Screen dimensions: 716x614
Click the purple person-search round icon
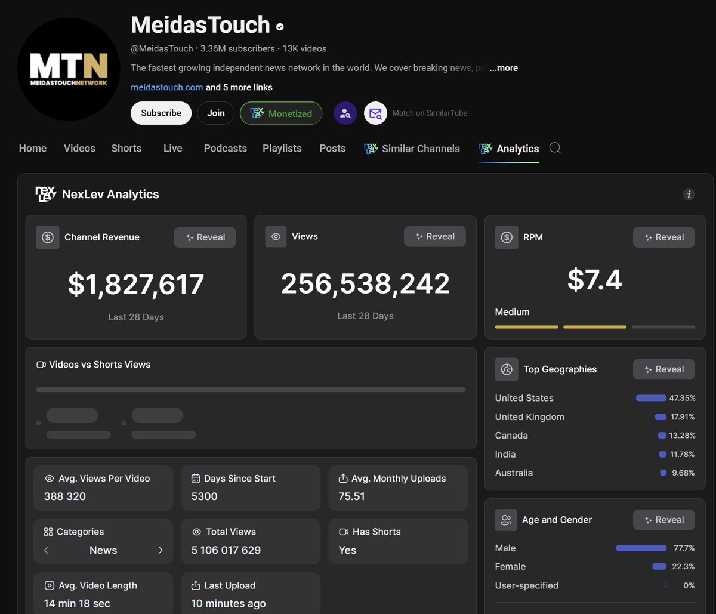(x=345, y=113)
